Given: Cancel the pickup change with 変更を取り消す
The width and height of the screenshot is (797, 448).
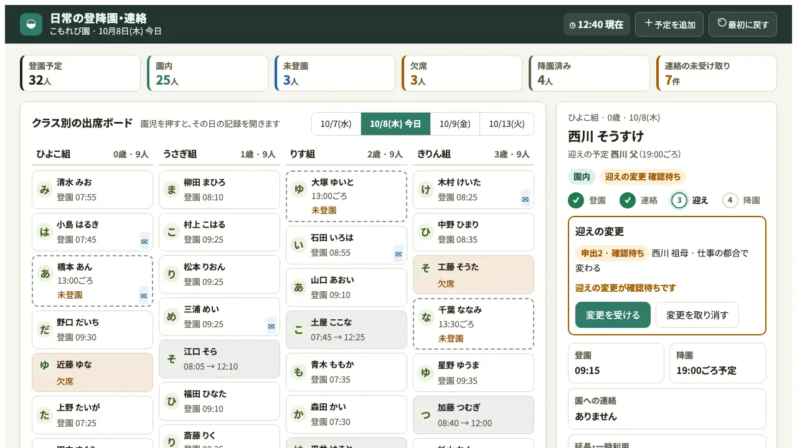Looking at the screenshot, I should (697, 315).
